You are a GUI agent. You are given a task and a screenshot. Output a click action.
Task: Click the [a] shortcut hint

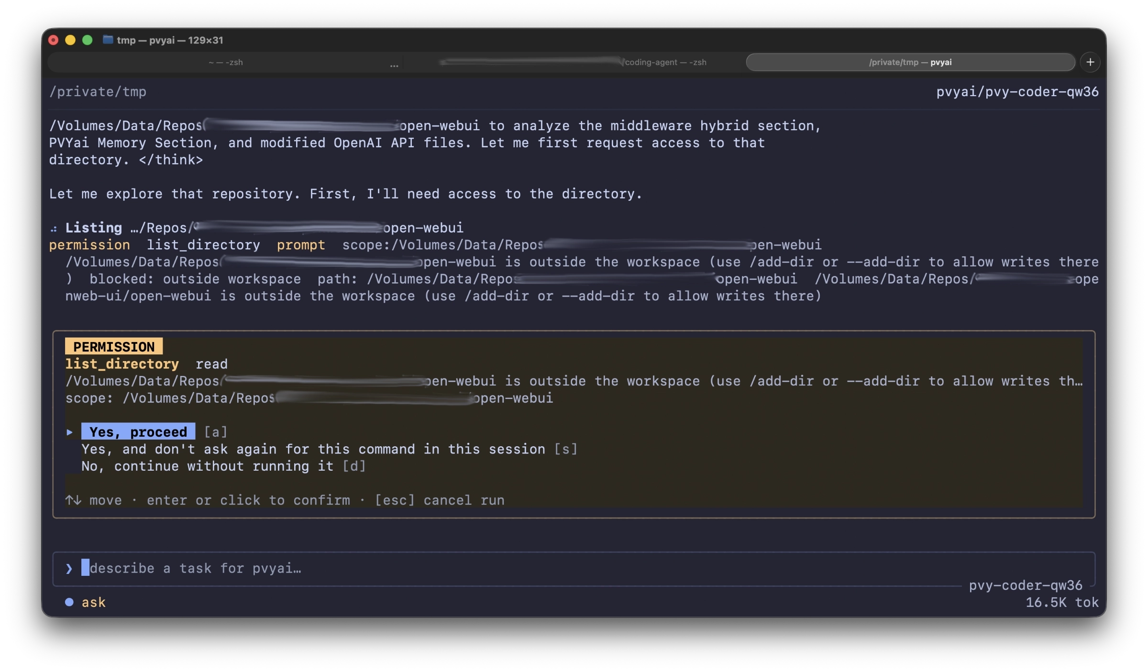pyautogui.click(x=216, y=432)
